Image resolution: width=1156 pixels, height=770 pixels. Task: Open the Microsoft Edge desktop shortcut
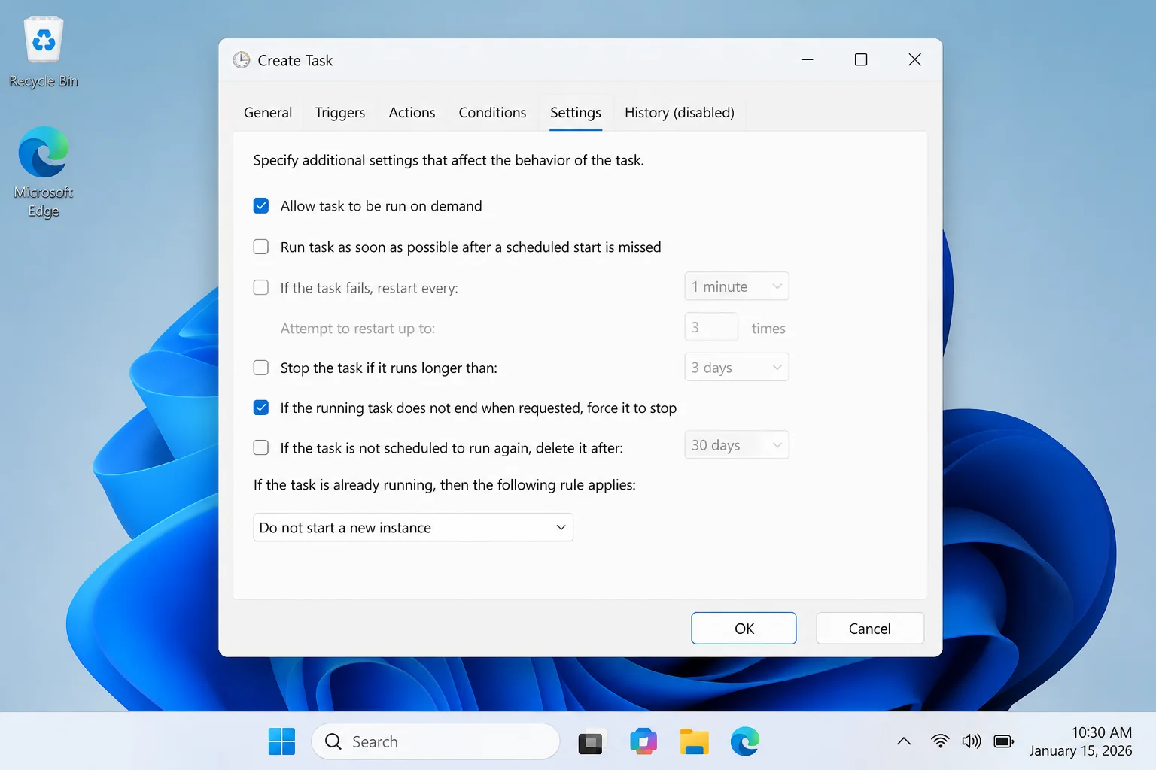click(44, 171)
